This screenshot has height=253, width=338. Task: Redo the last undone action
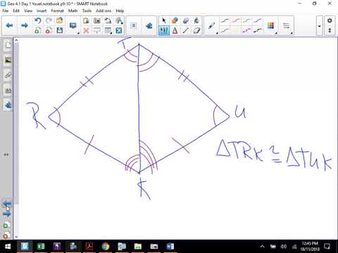(x=49, y=20)
